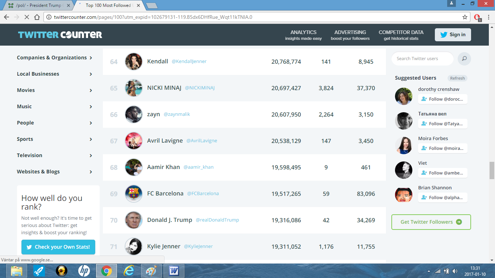The width and height of the screenshot is (495, 278).
Task: Click Avril Lavigne's avatar
Action: [134, 141]
